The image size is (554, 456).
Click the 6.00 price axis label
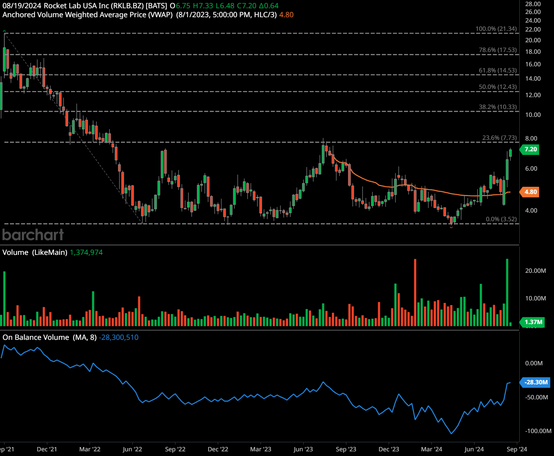click(531, 168)
